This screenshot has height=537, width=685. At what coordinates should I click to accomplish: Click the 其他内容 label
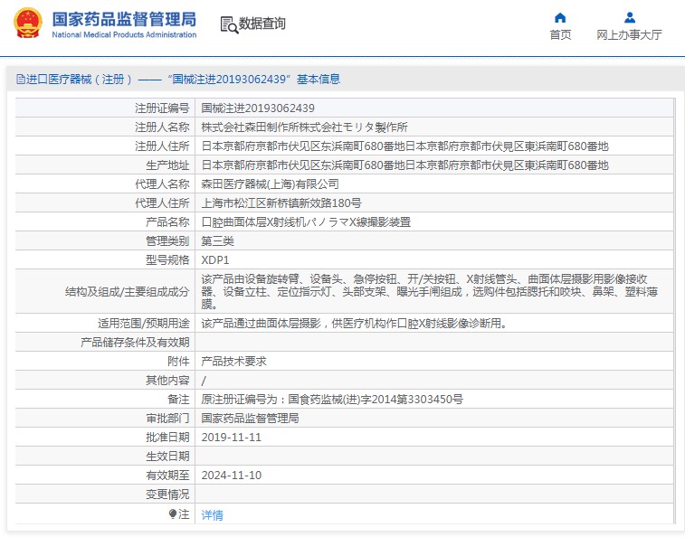[167, 381]
